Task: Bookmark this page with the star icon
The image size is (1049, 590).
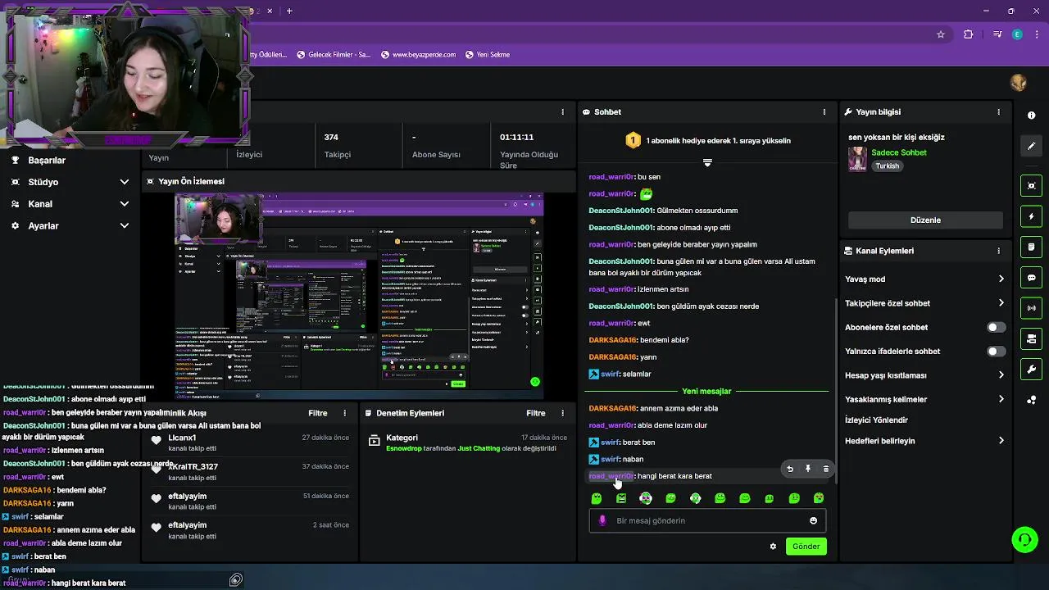Action: (941, 34)
